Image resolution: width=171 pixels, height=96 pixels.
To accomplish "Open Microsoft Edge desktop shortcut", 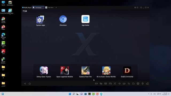I will 3,36.
